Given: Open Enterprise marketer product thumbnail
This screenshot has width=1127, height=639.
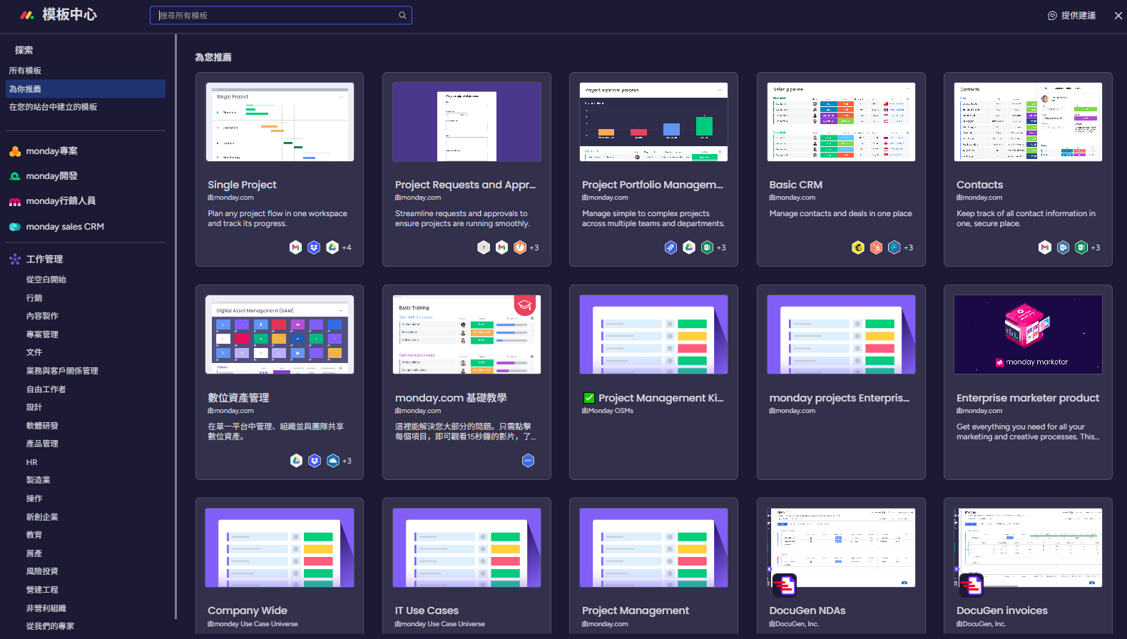Looking at the screenshot, I should 1028,334.
